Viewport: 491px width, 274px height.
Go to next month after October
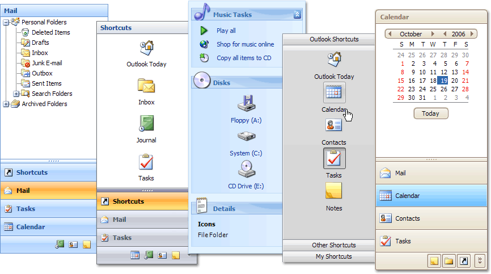(x=433, y=34)
